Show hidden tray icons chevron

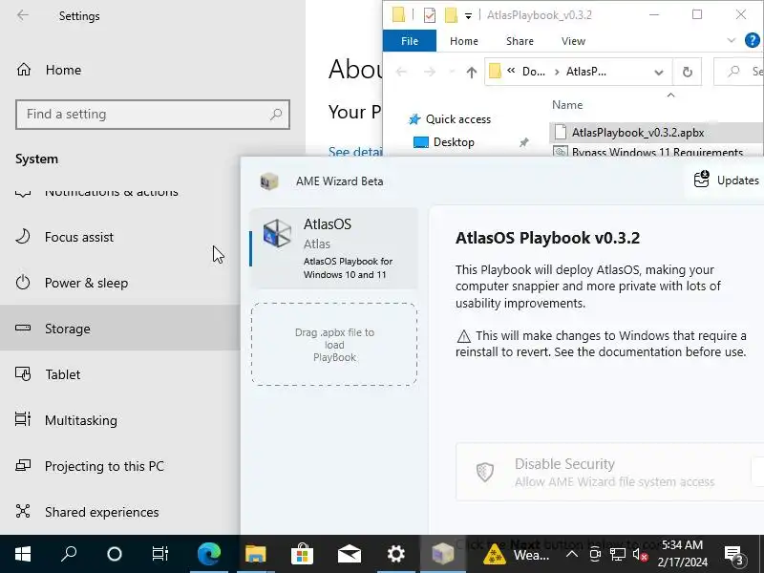coord(572,554)
